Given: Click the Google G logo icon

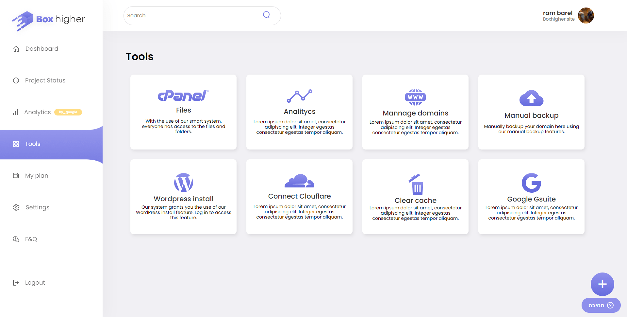Looking at the screenshot, I should pos(531,183).
